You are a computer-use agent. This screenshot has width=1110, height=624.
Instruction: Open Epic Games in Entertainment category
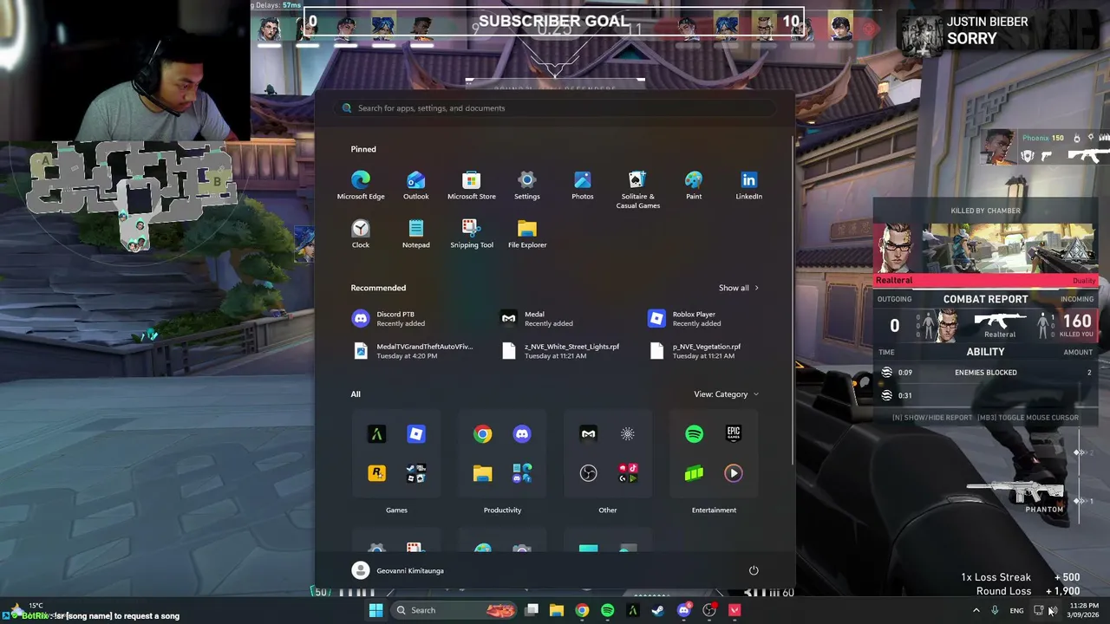point(734,434)
